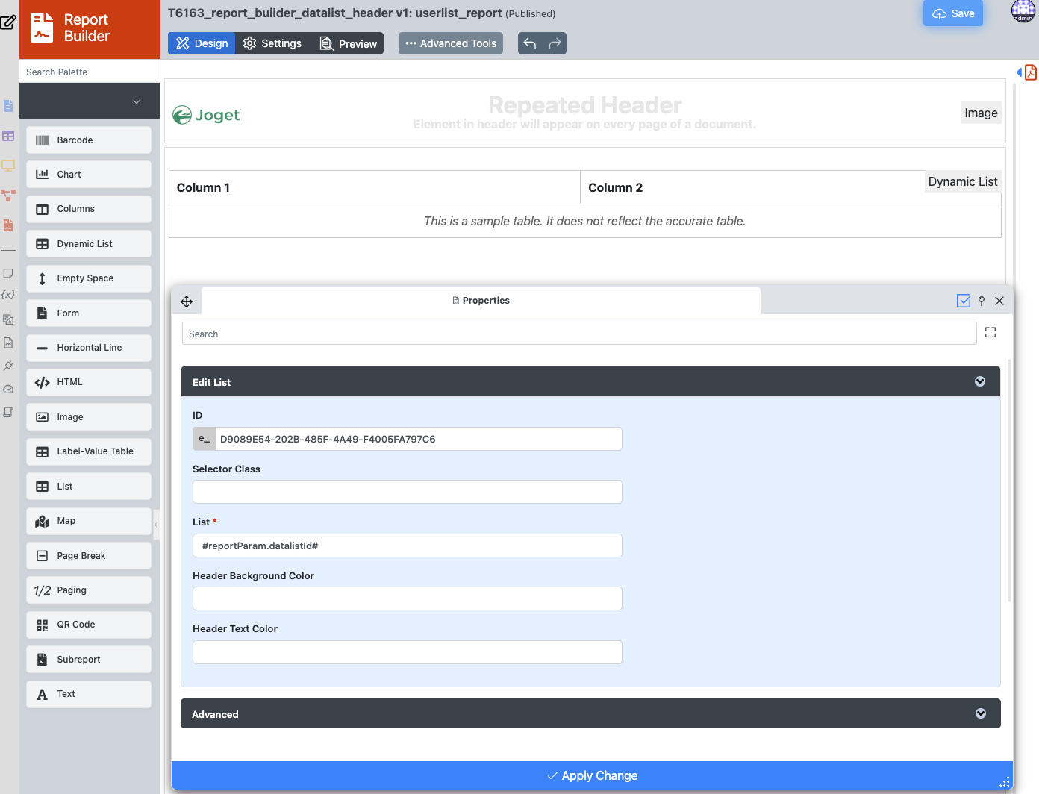Collapse the palette sidebar with its edge handle
Image resolution: width=1039 pixels, height=794 pixels.
[x=156, y=525]
